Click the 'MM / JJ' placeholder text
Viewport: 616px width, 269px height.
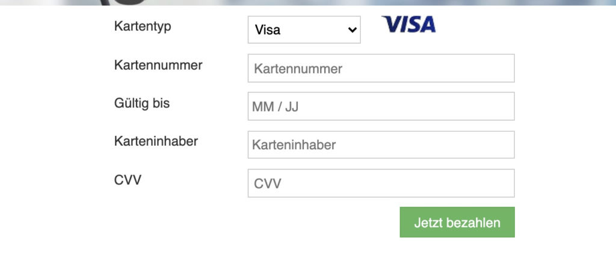(276, 107)
